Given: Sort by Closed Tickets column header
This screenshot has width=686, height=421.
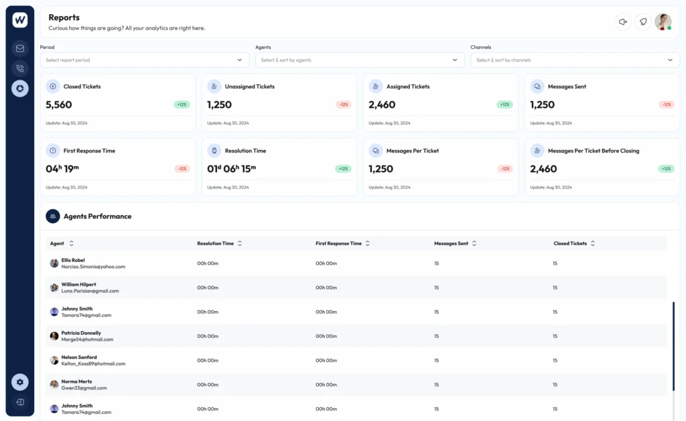Looking at the screenshot, I should click(x=593, y=244).
